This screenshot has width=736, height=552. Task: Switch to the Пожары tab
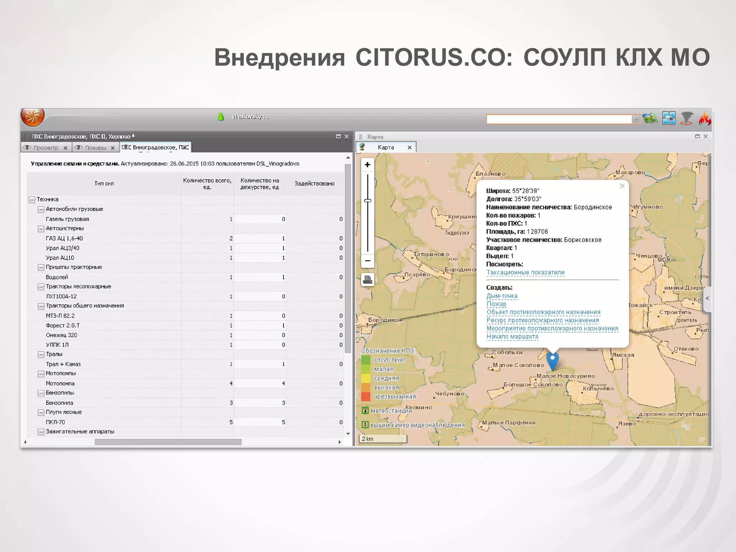click(x=95, y=148)
